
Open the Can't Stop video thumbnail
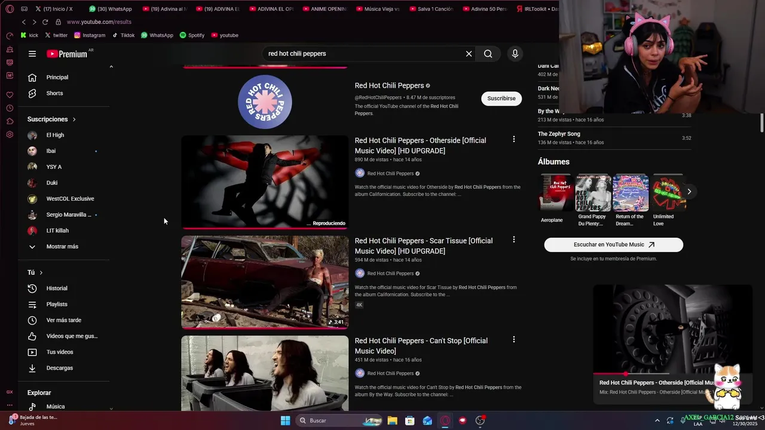pos(265,373)
